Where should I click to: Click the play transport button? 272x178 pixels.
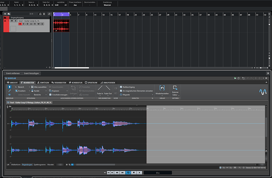tap(140, 172)
